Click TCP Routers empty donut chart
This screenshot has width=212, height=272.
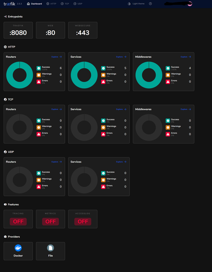(20, 128)
